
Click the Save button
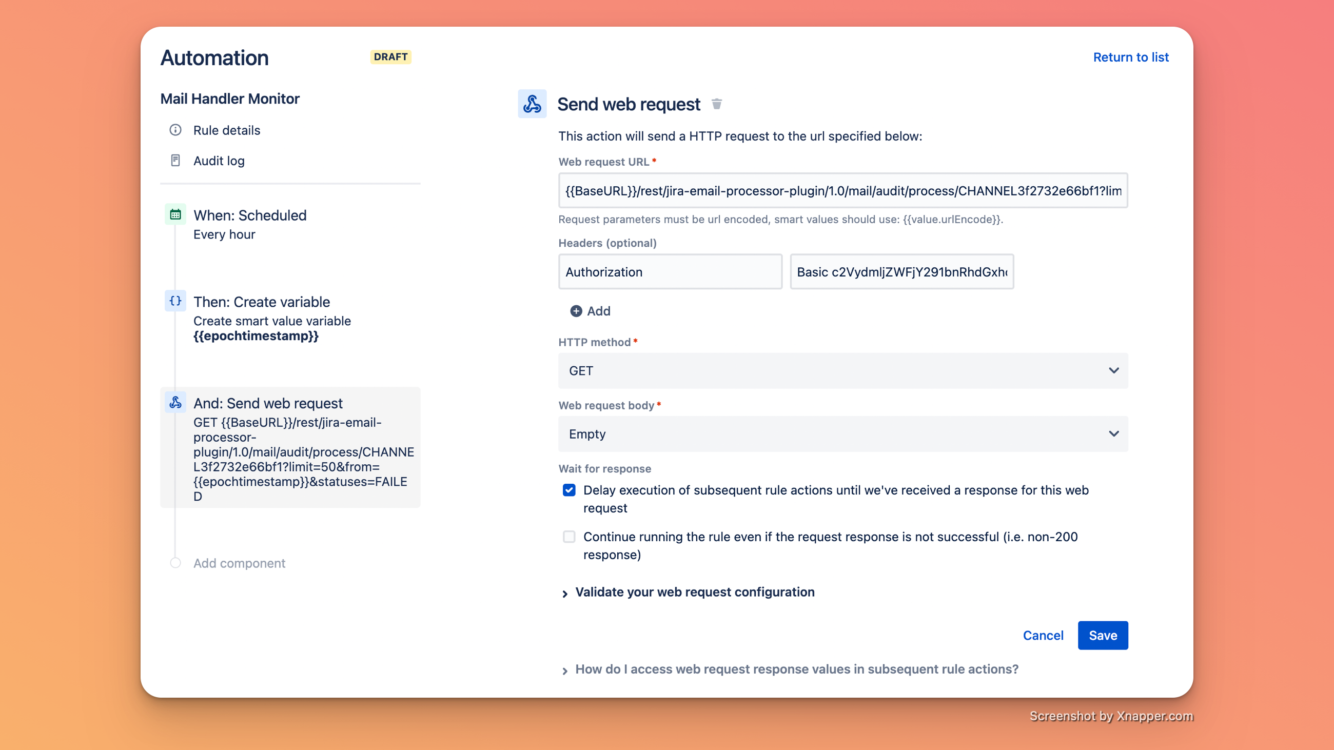(x=1103, y=635)
